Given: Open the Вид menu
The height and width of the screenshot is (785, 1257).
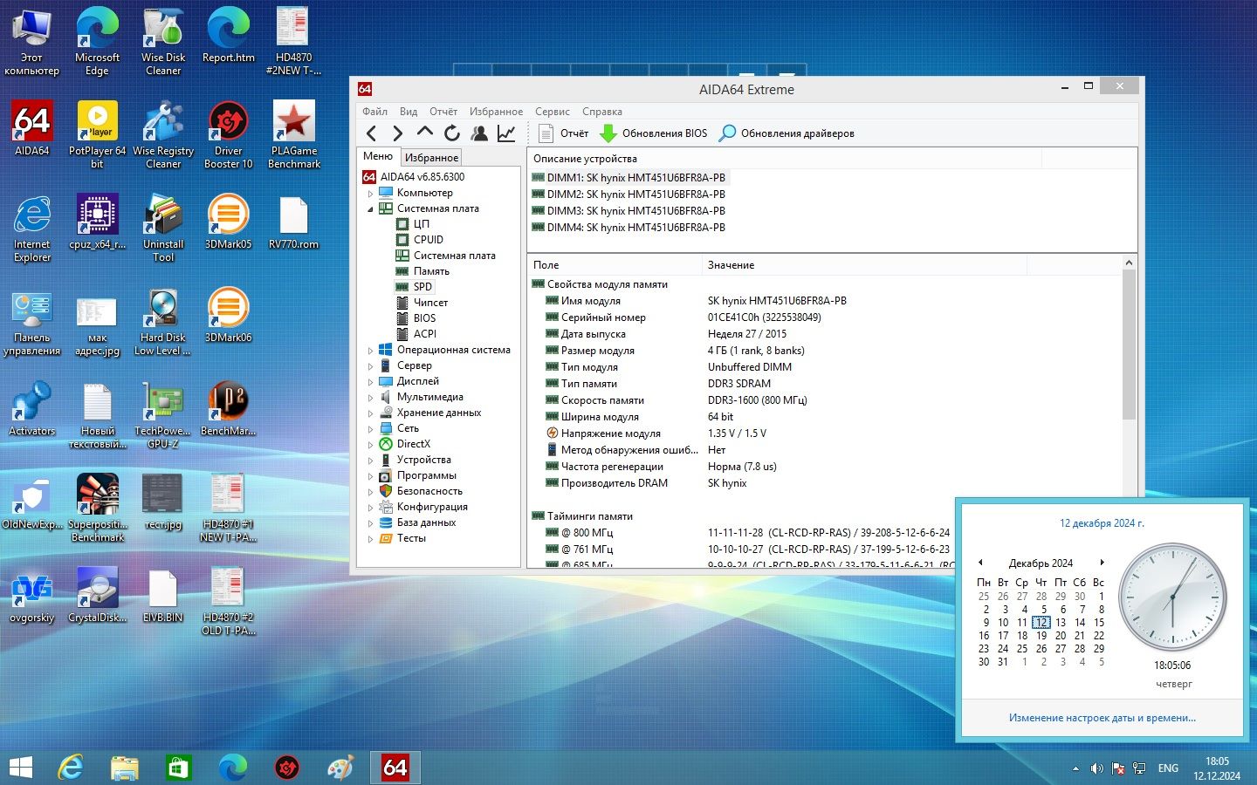Looking at the screenshot, I should coord(409,112).
